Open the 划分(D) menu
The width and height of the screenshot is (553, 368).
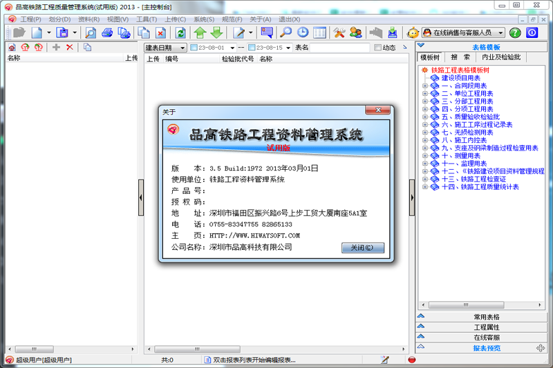pos(59,19)
